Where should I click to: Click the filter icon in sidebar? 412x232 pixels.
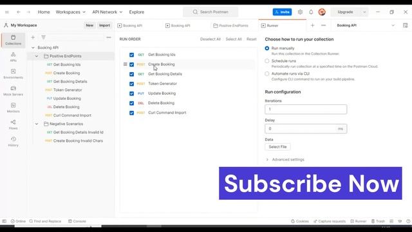click(x=43, y=37)
